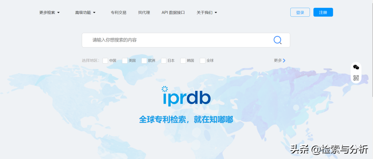Enable the 欧洲 region checkbox
Viewport: 373px width, 159px height.
click(x=144, y=60)
